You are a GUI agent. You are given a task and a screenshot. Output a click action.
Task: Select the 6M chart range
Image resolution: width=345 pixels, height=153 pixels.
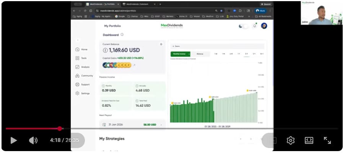(231, 54)
